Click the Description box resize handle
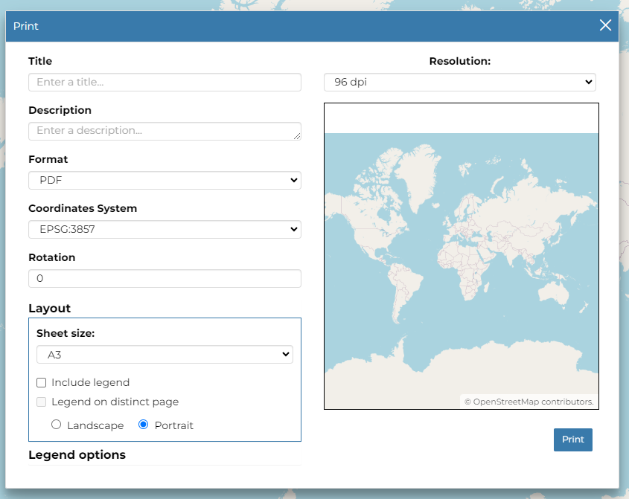This screenshot has width=629, height=499. pyautogui.click(x=297, y=136)
